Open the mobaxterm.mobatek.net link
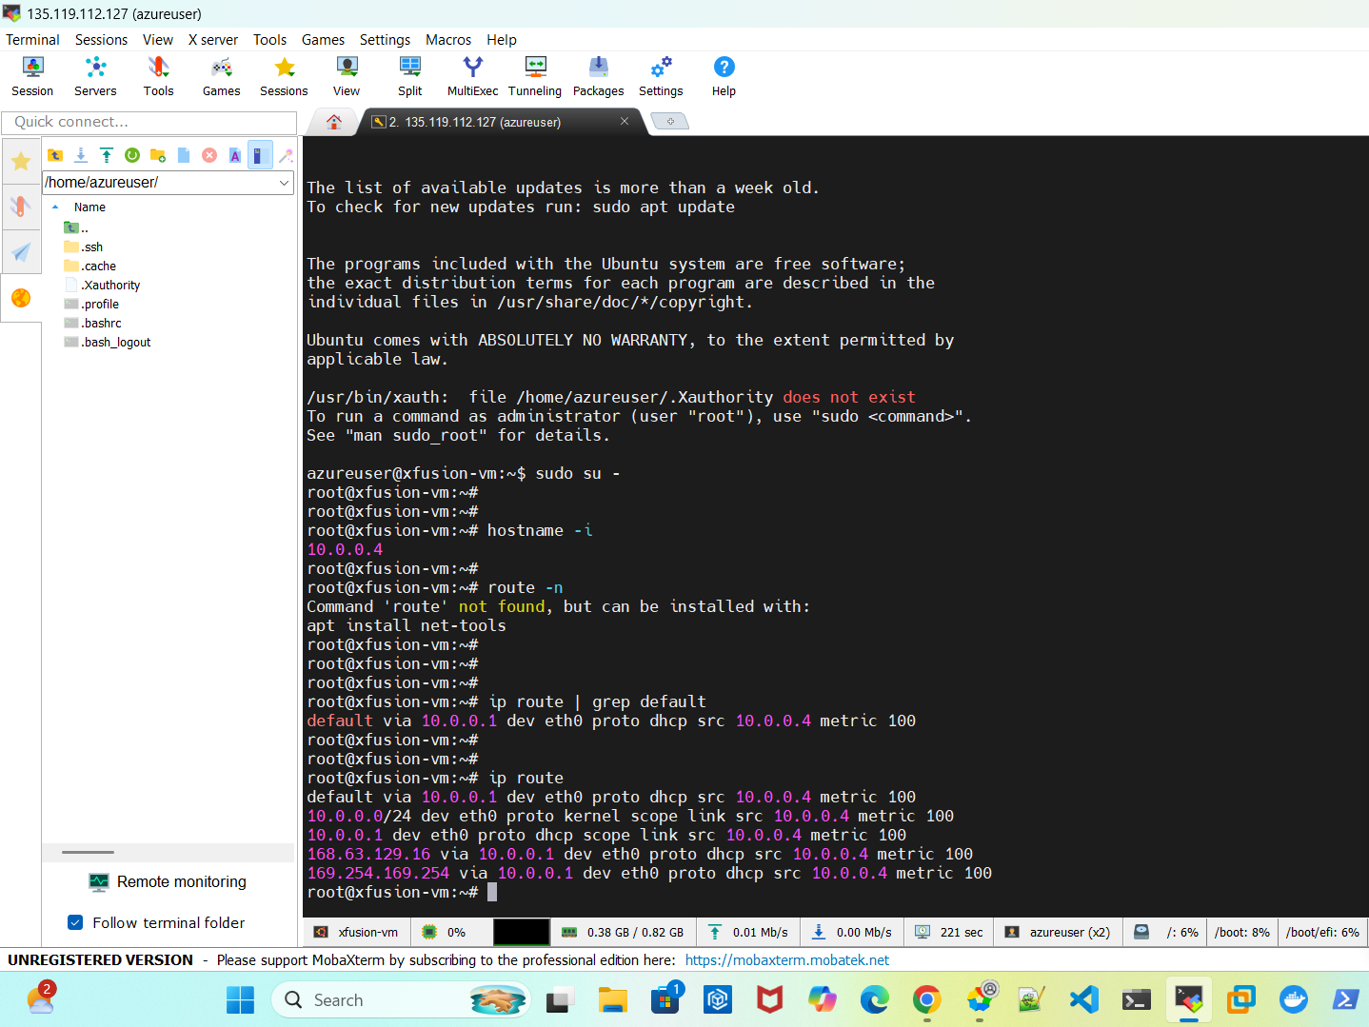The image size is (1369, 1027). point(786,960)
